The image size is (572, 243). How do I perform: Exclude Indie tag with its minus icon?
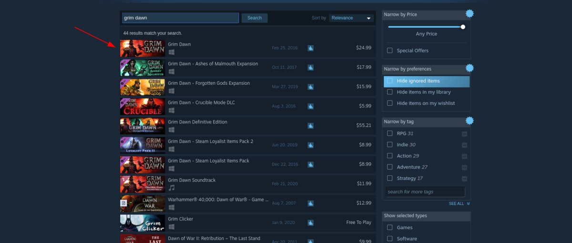click(x=464, y=145)
